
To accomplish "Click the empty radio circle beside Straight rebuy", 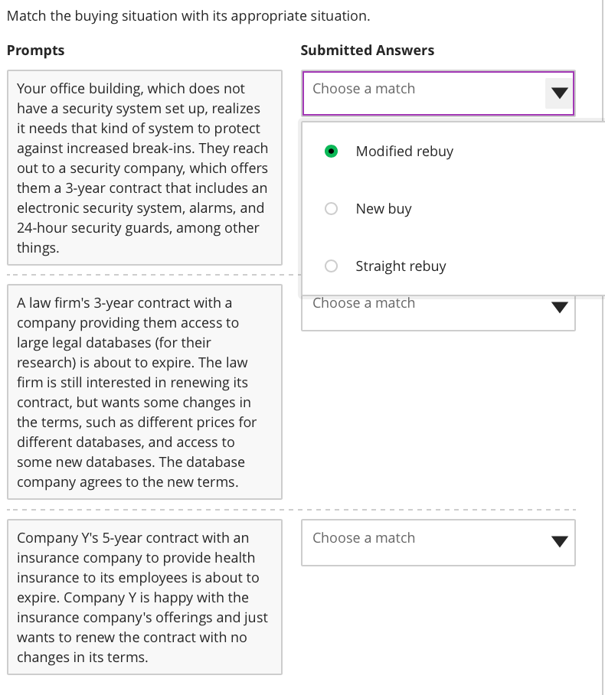I will pyautogui.click(x=331, y=266).
